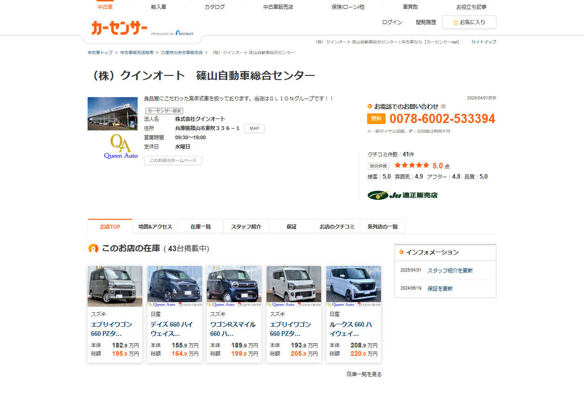584x396 pixels.
Task: Click 中古車販売店検索 breadcrumb link
Action: pos(137,53)
